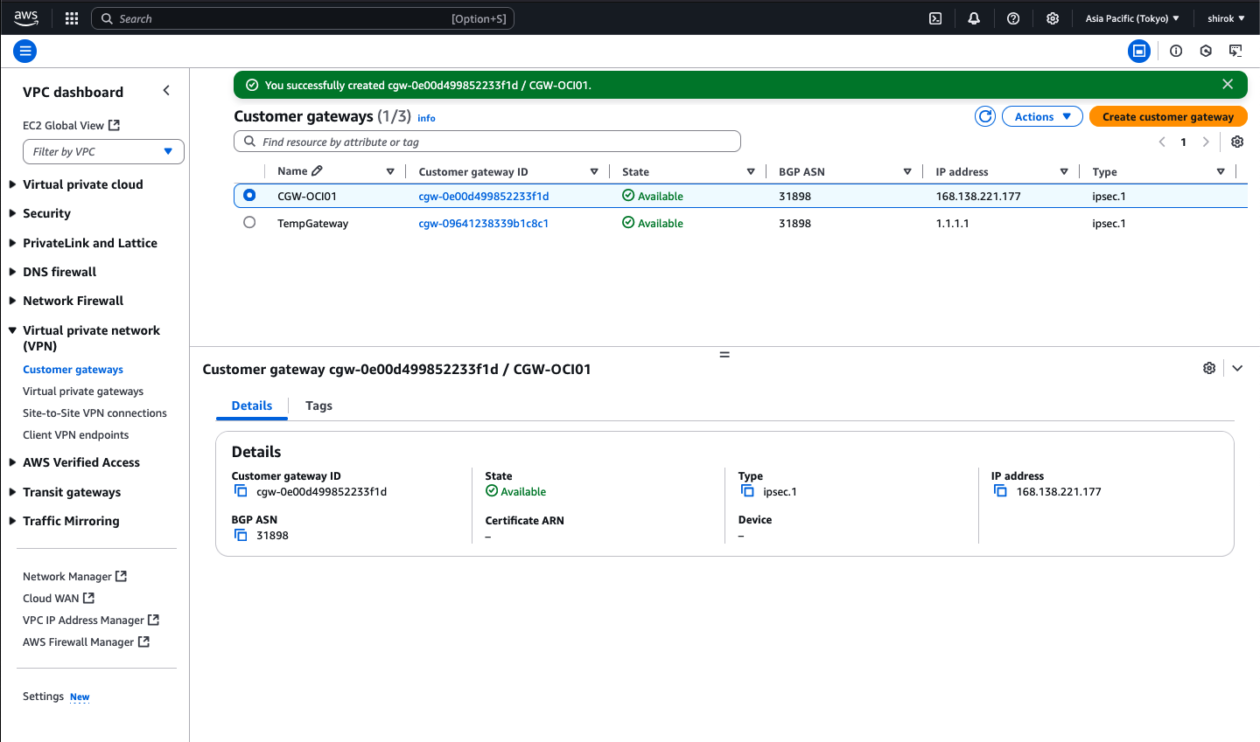Open details panel preferences gear
The image size is (1260, 742).
[1209, 368]
